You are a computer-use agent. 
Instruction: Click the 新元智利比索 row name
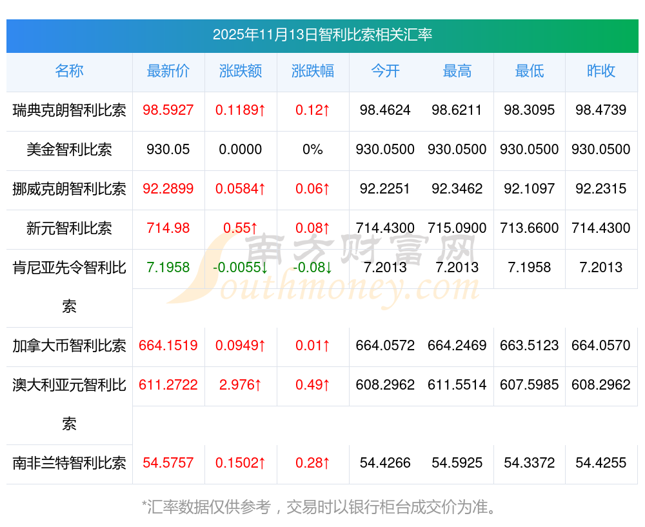point(69,228)
